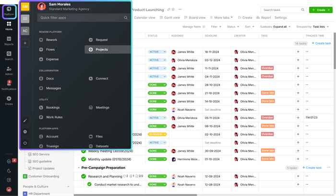Click the Create task link

[x=321, y=43]
